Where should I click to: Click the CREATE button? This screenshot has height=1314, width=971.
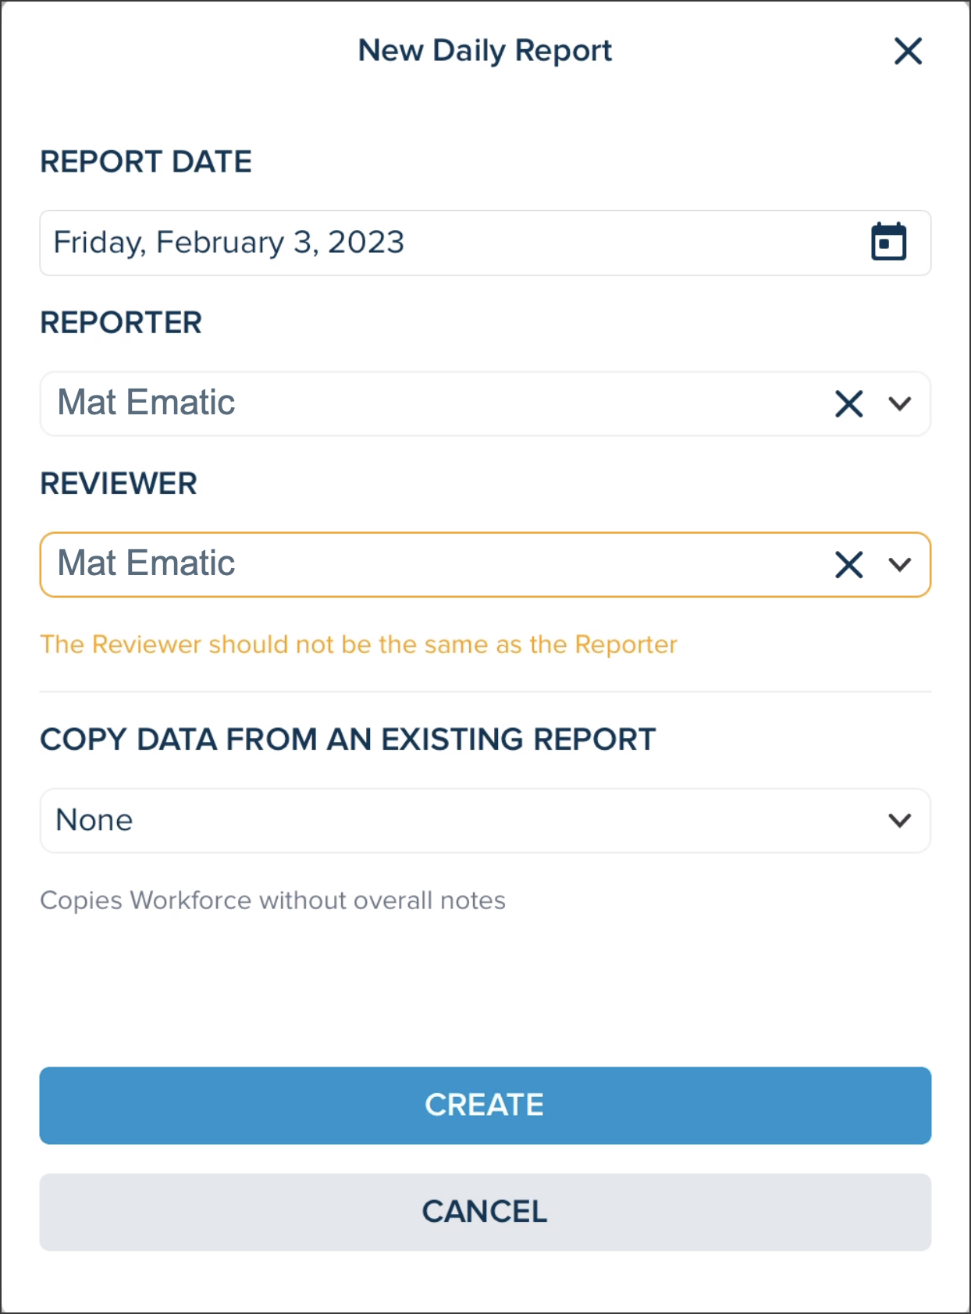pyautogui.click(x=485, y=1106)
